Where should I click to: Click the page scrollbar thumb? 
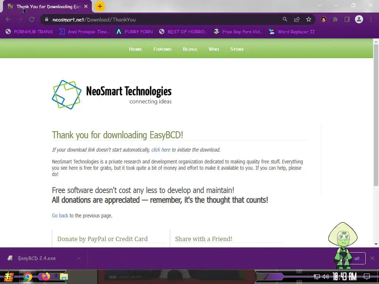tap(376, 115)
